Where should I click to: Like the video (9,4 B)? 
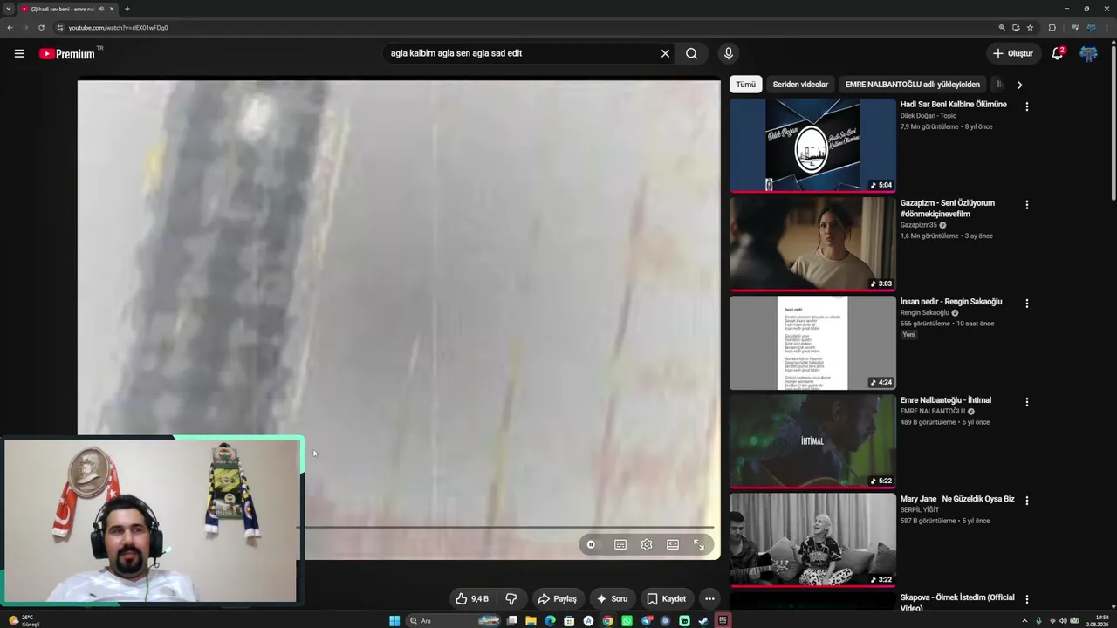pos(472,598)
